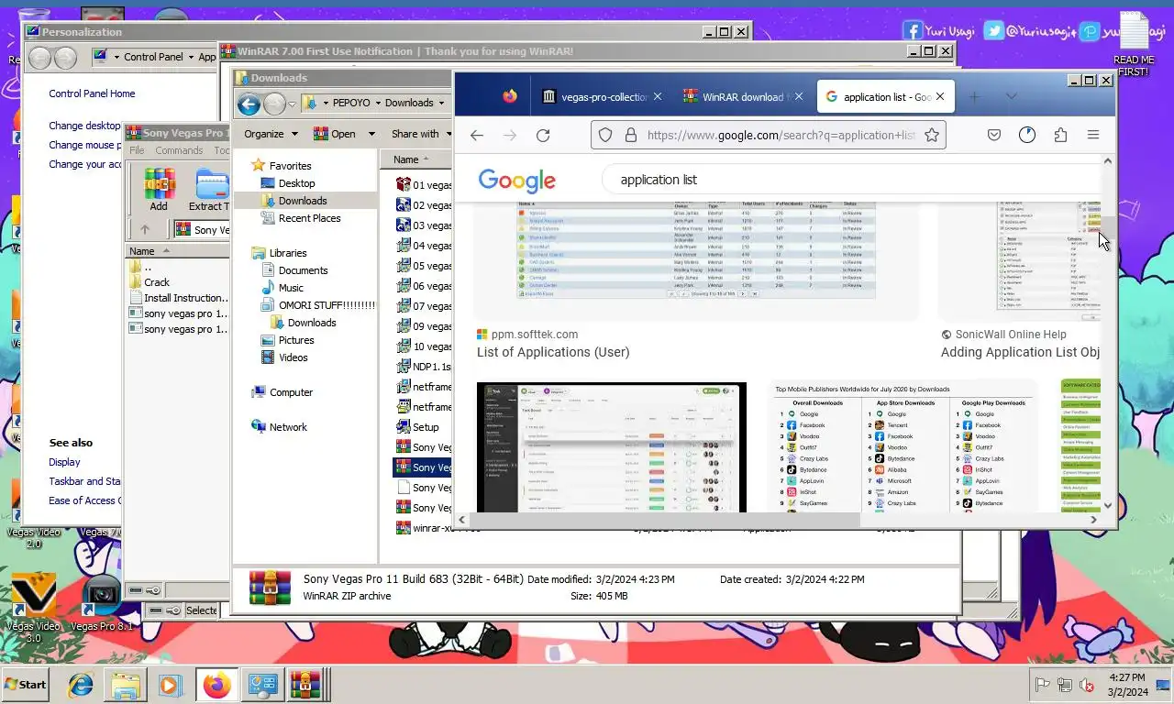
Task: Click the Open button in Downloads toolbar
Action: pos(335,134)
